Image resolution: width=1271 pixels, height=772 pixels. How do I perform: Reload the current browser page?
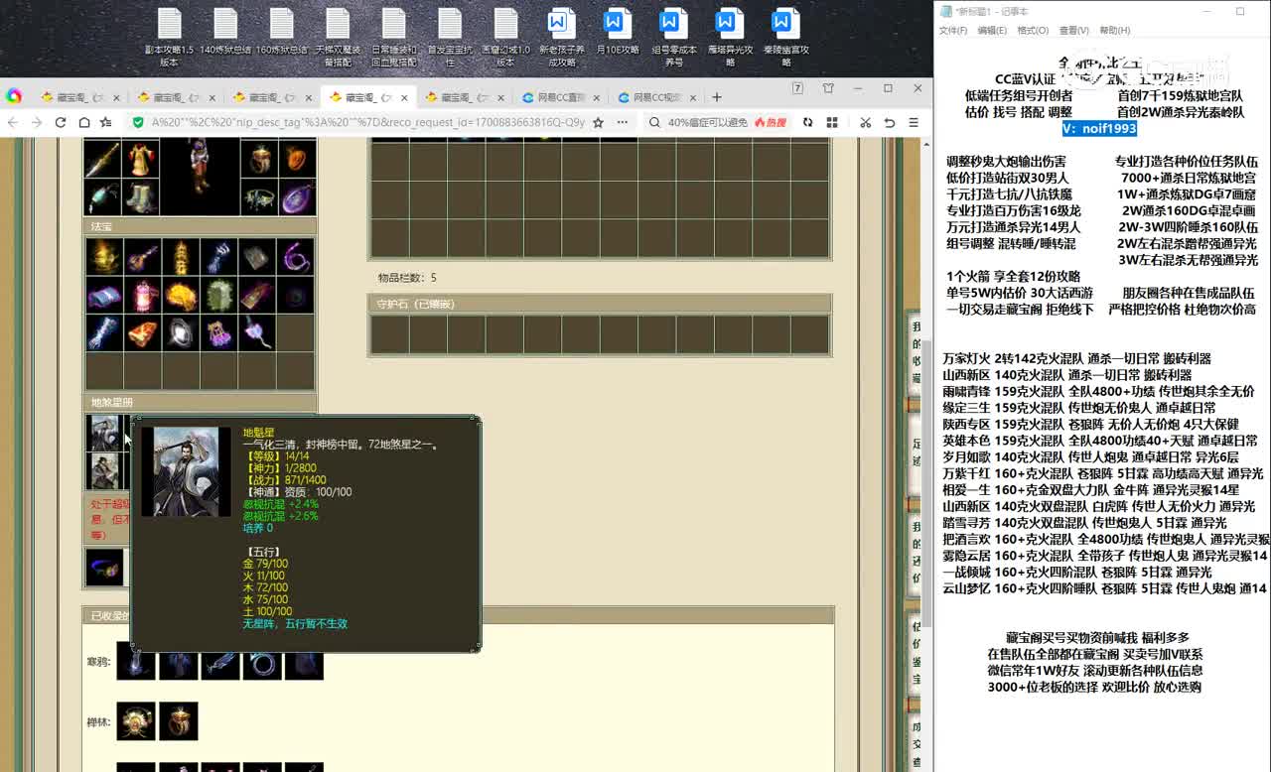pyautogui.click(x=61, y=122)
